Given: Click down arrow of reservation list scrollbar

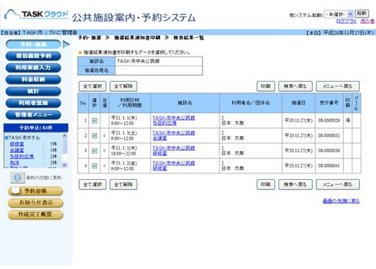Looking at the screenshot, I should coord(65,165).
